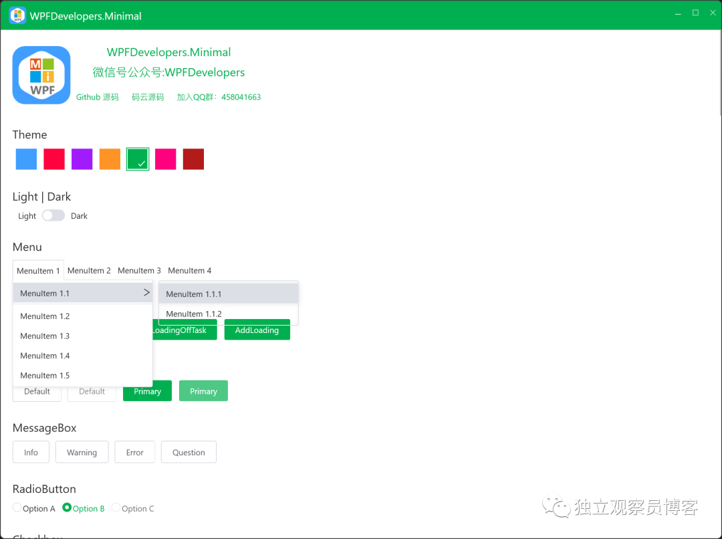Open the MenuItem 4 menu
The image size is (722, 539).
(x=189, y=271)
